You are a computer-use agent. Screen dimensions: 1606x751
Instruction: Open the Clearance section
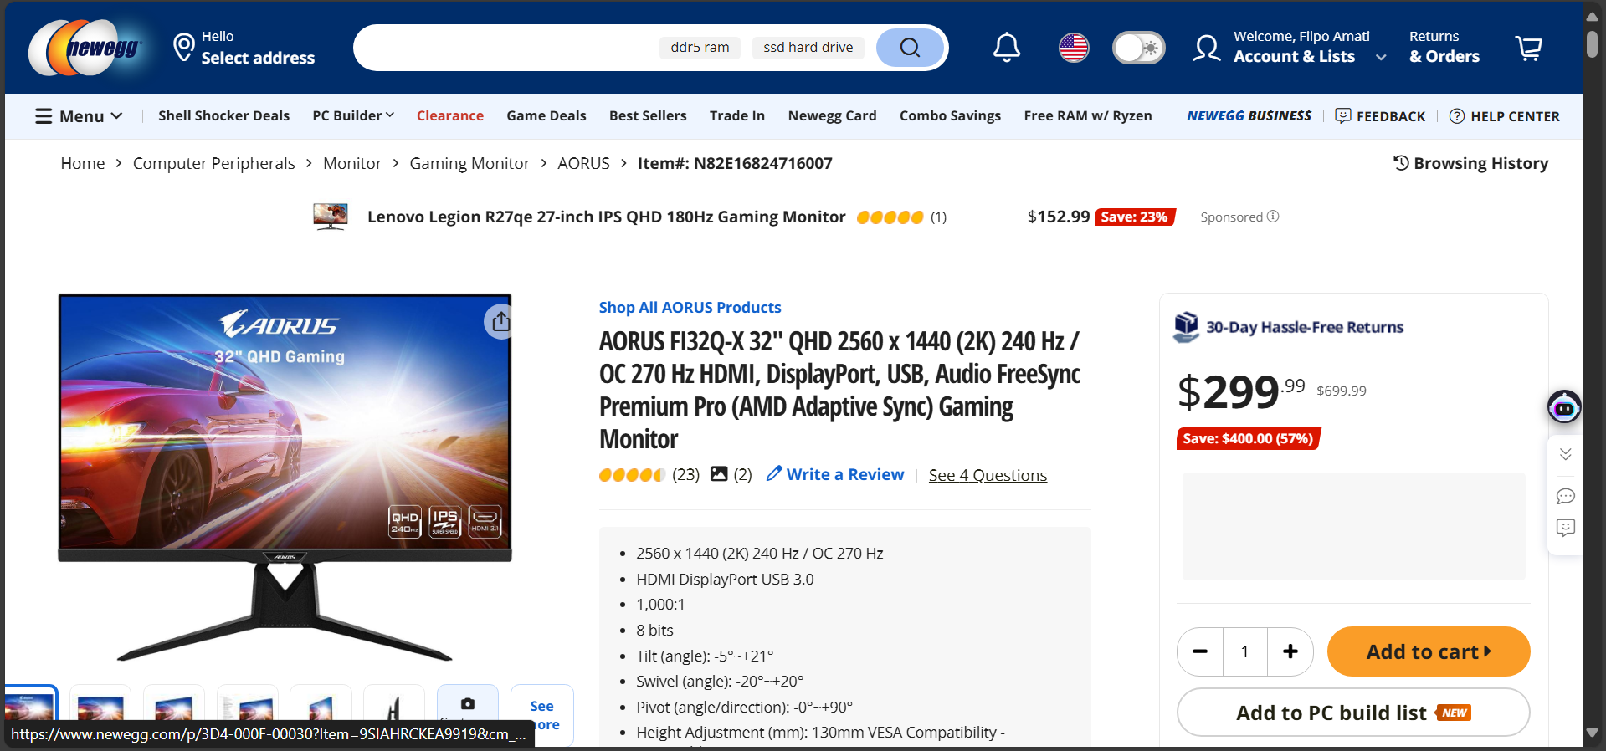(x=450, y=115)
